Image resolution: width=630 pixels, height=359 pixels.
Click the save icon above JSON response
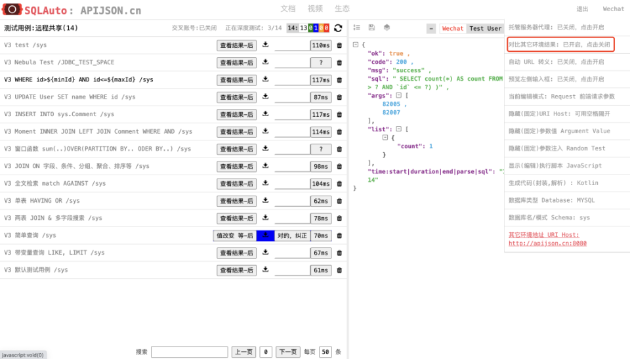[371, 28]
